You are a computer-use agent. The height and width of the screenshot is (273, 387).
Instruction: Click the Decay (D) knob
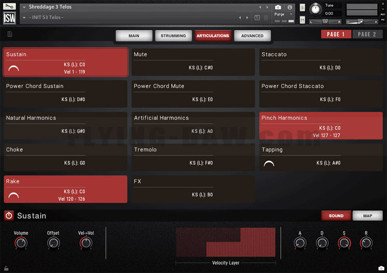tap(322, 243)
